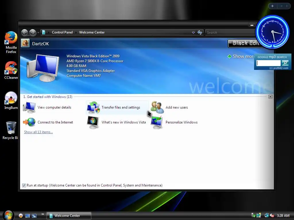
Task: Open Personalize Windows item
Action: pos(174,122)
